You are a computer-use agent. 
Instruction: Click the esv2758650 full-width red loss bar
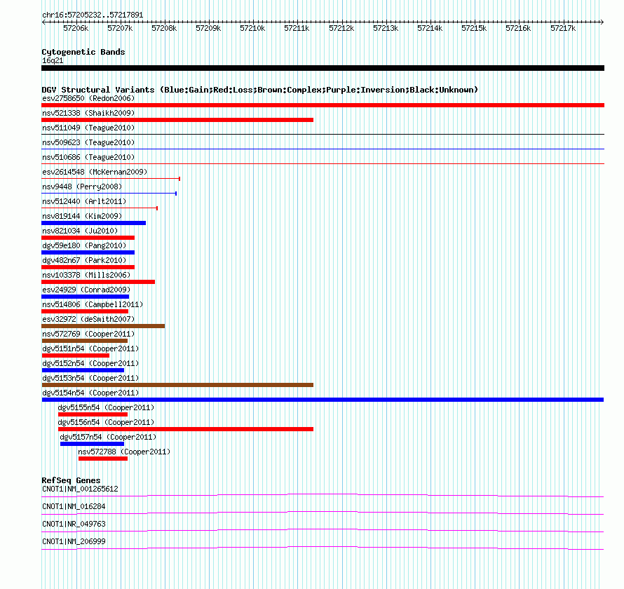tap(323, 105)
